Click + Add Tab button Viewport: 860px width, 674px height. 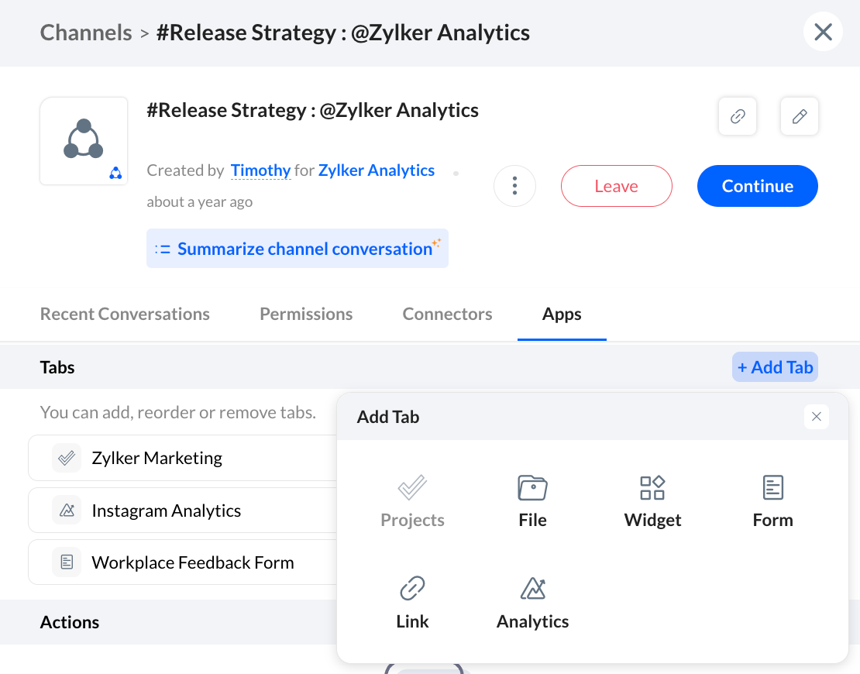[775, 367]
